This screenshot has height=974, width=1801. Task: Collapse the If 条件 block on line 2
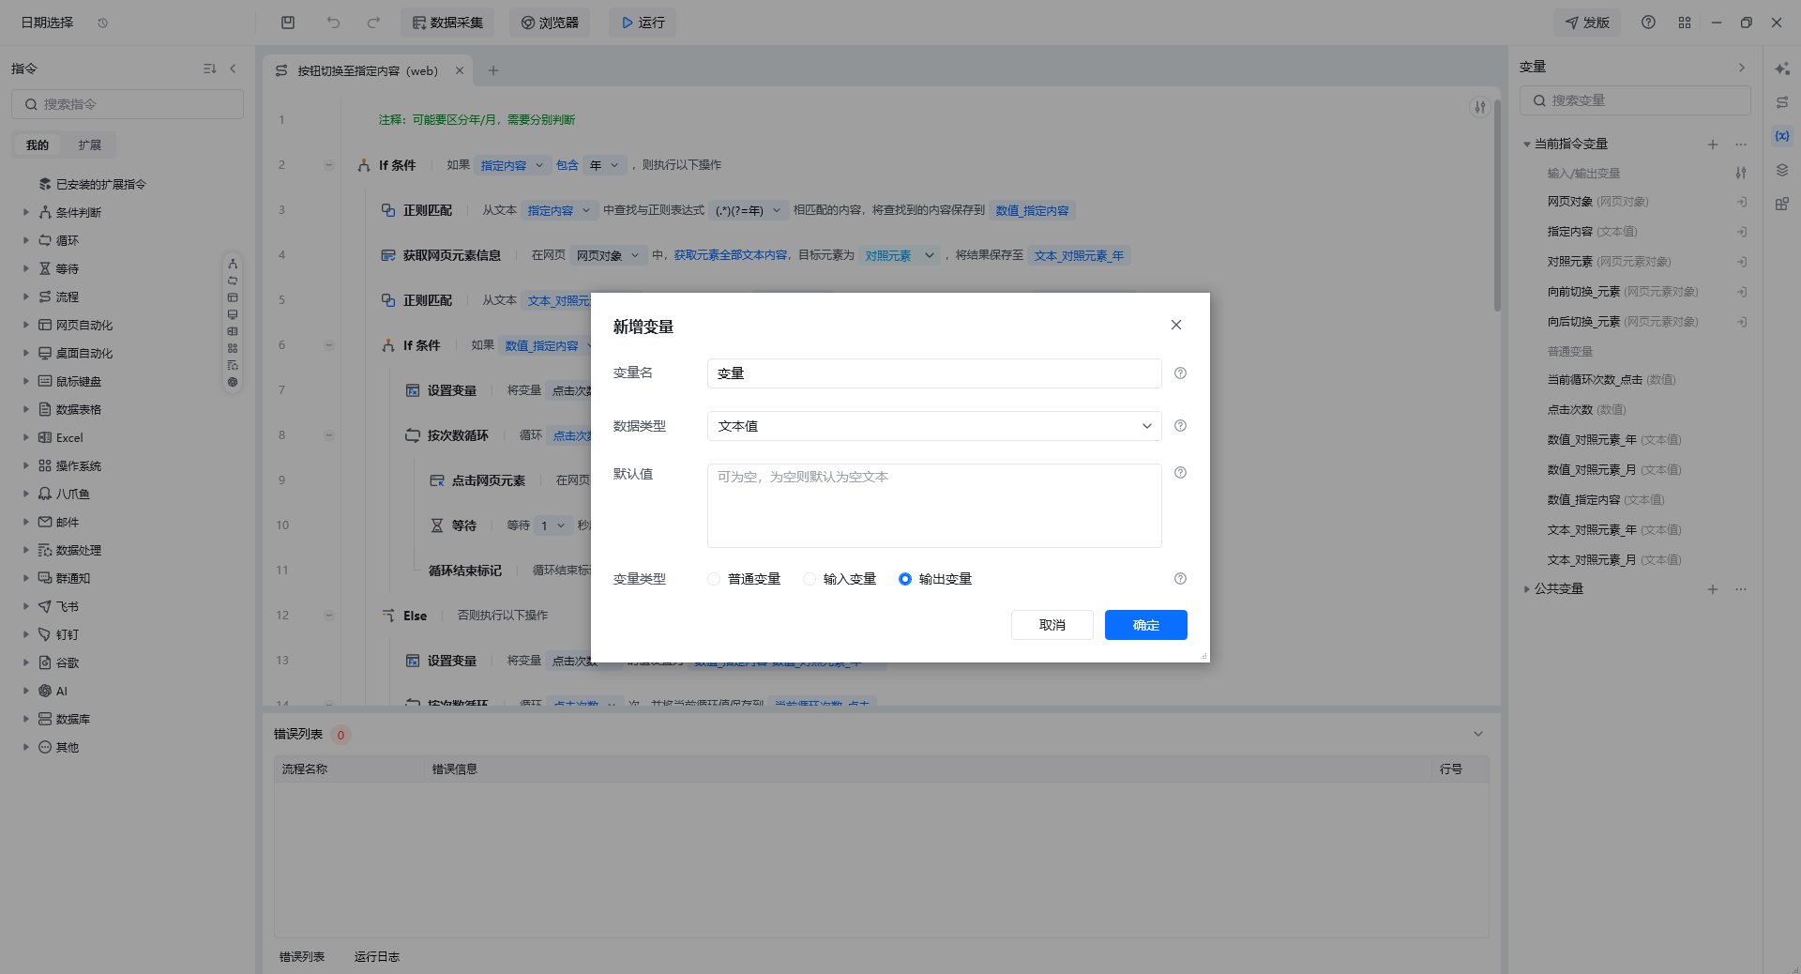329,165
